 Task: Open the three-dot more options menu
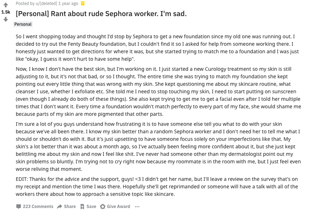(137, 207)
